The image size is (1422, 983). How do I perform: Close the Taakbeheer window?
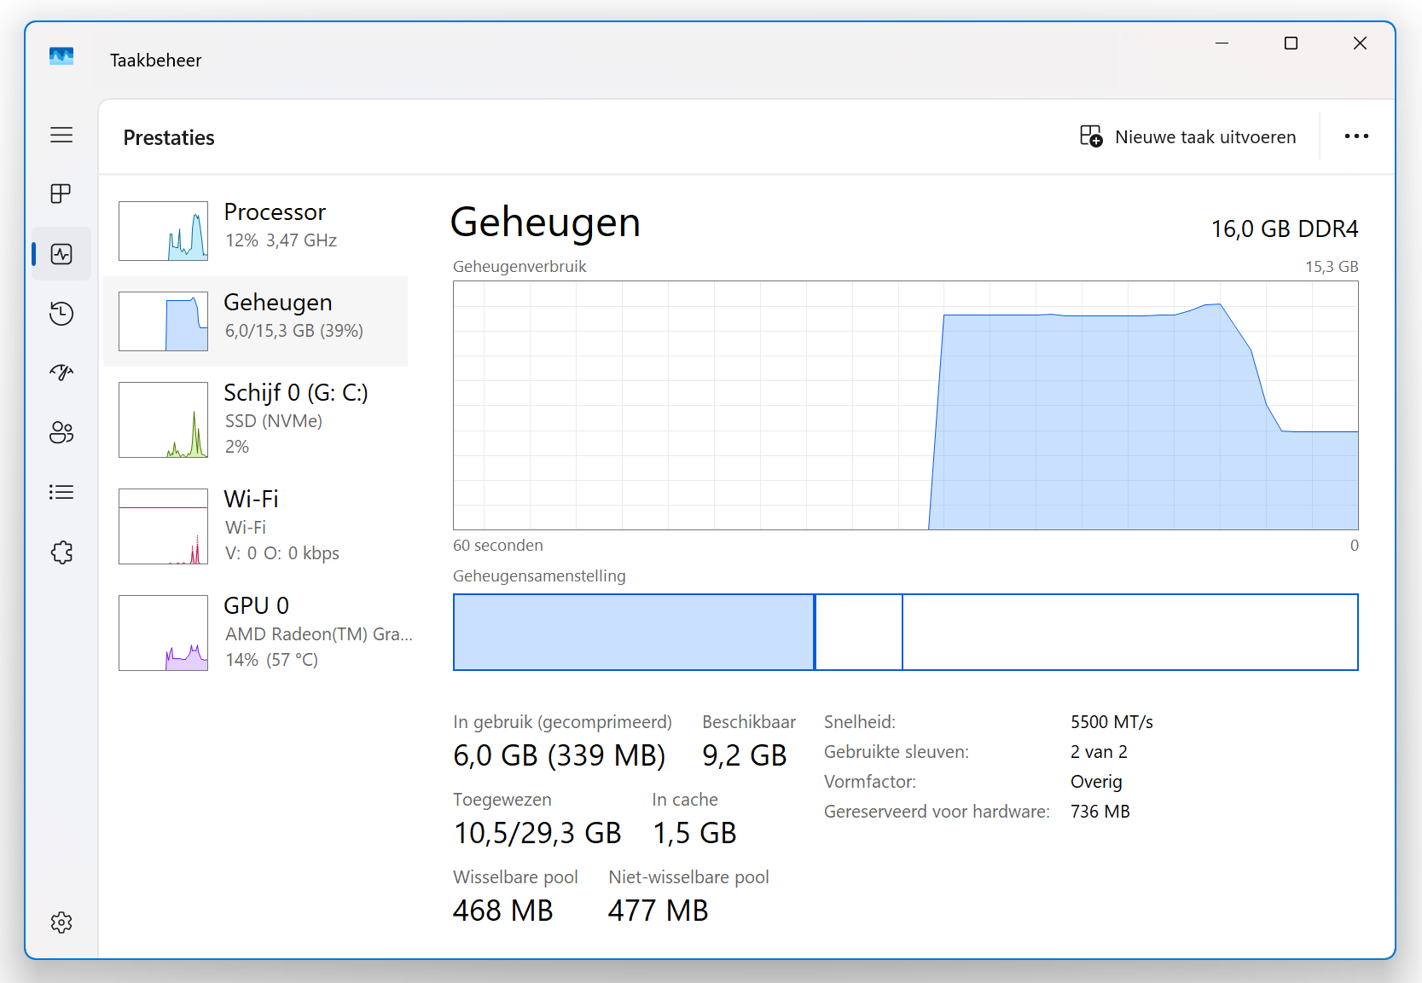pos(1360,43)
